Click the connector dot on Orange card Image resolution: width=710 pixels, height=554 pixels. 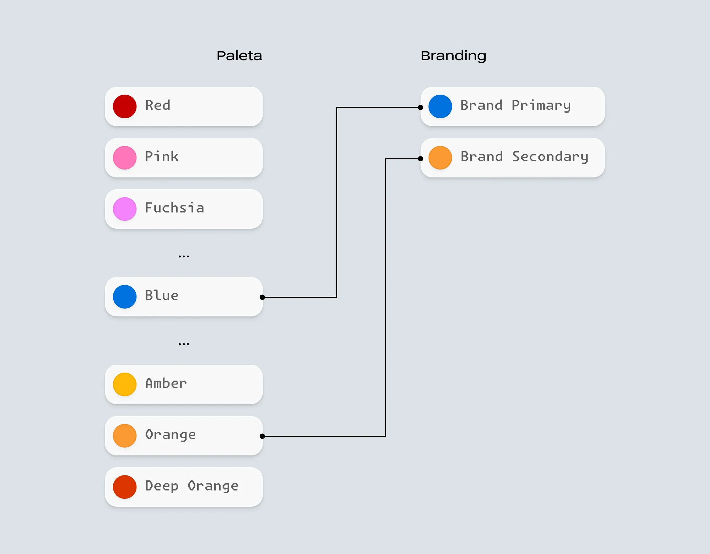262,436
